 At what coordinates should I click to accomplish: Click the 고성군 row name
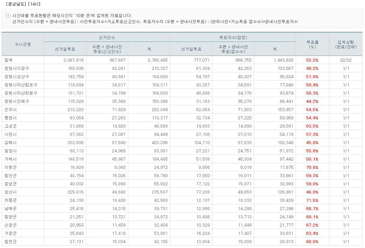pos(10,126)
